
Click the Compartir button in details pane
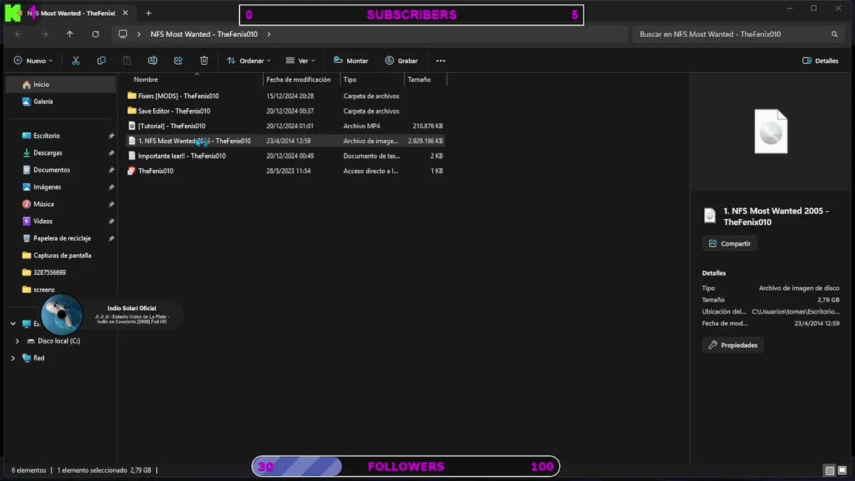click(x=729, y=244)
